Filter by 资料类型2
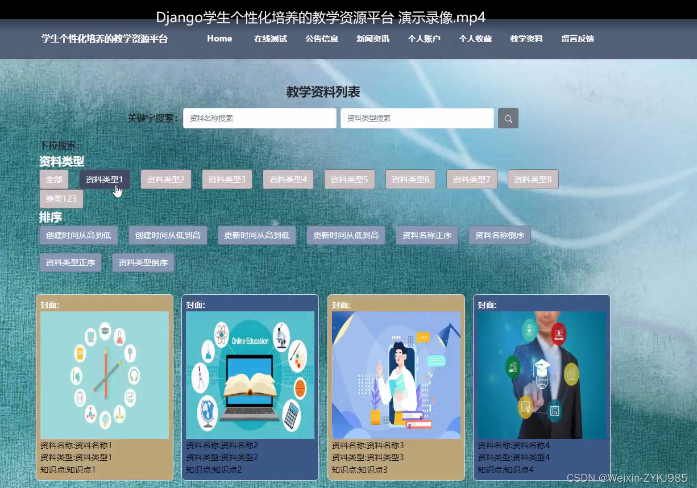The width and height of the screenshot is (697, 488). [166, 180]
